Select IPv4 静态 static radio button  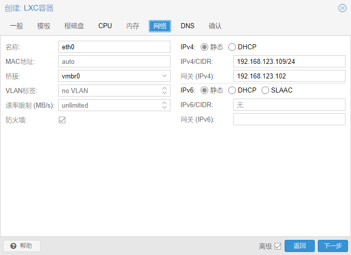[204, 47]
